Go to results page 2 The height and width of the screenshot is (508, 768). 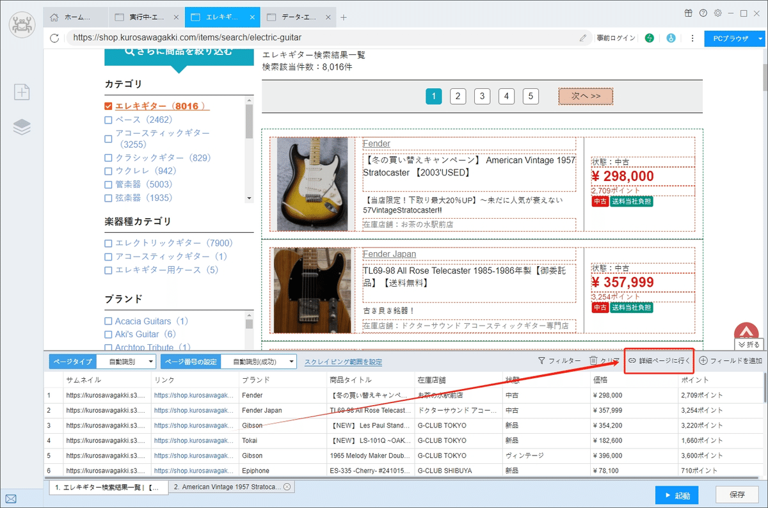458,97
